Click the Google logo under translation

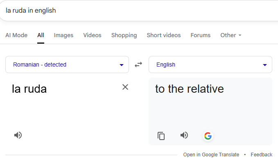(x=208, y=136)
